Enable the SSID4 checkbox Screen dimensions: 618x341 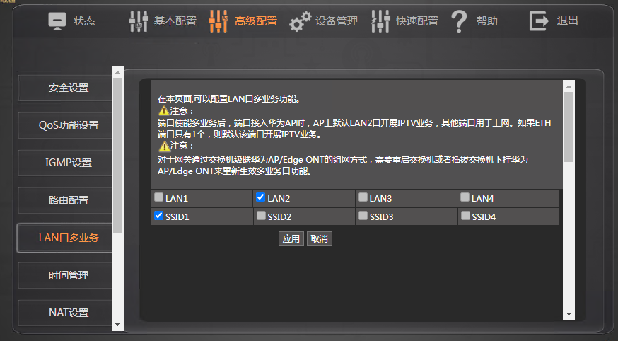pyautogui.click(x=465, y=216)
